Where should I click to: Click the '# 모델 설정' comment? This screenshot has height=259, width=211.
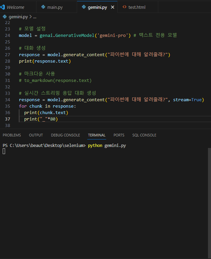pyautogui.click(x=32, y=29)
